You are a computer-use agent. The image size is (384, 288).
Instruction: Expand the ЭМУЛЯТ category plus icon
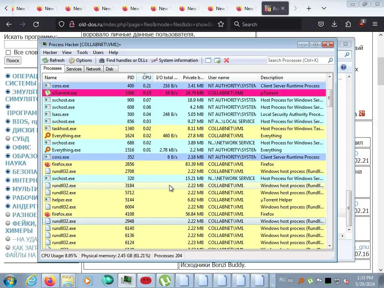tap(8, 91)
